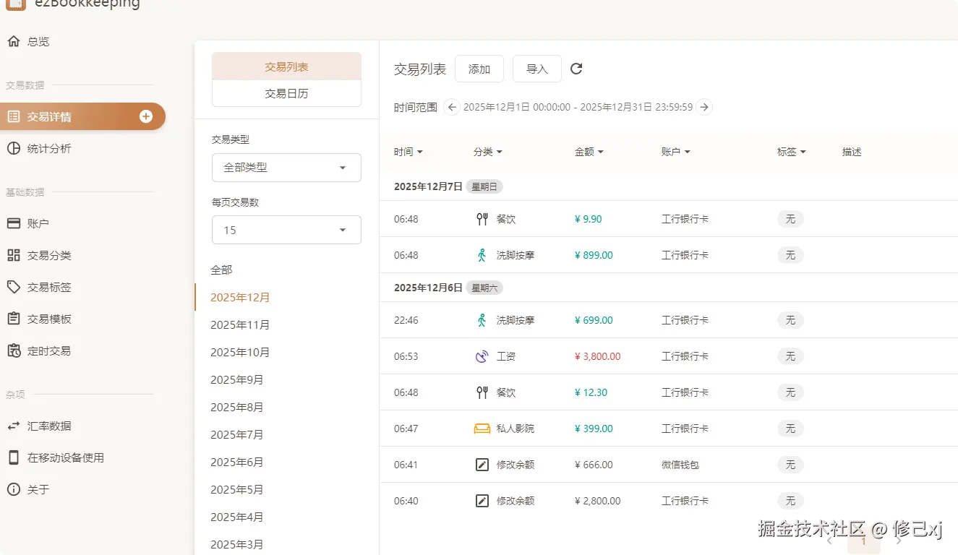The width and height of the screenshot is (958, 555).
Task: Expand the 交易类型 dropdown 全部类型
Action: point(286,168)
